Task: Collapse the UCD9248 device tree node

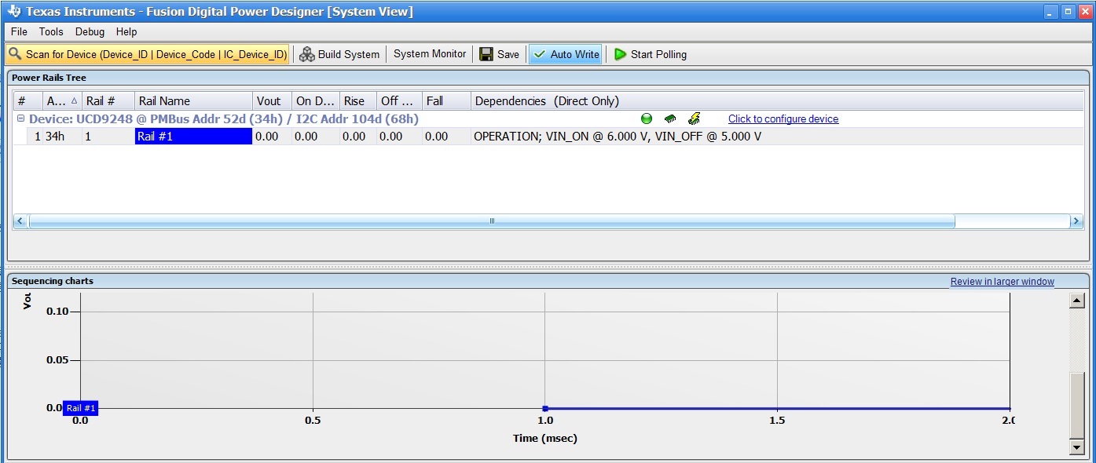Action: 21,118
